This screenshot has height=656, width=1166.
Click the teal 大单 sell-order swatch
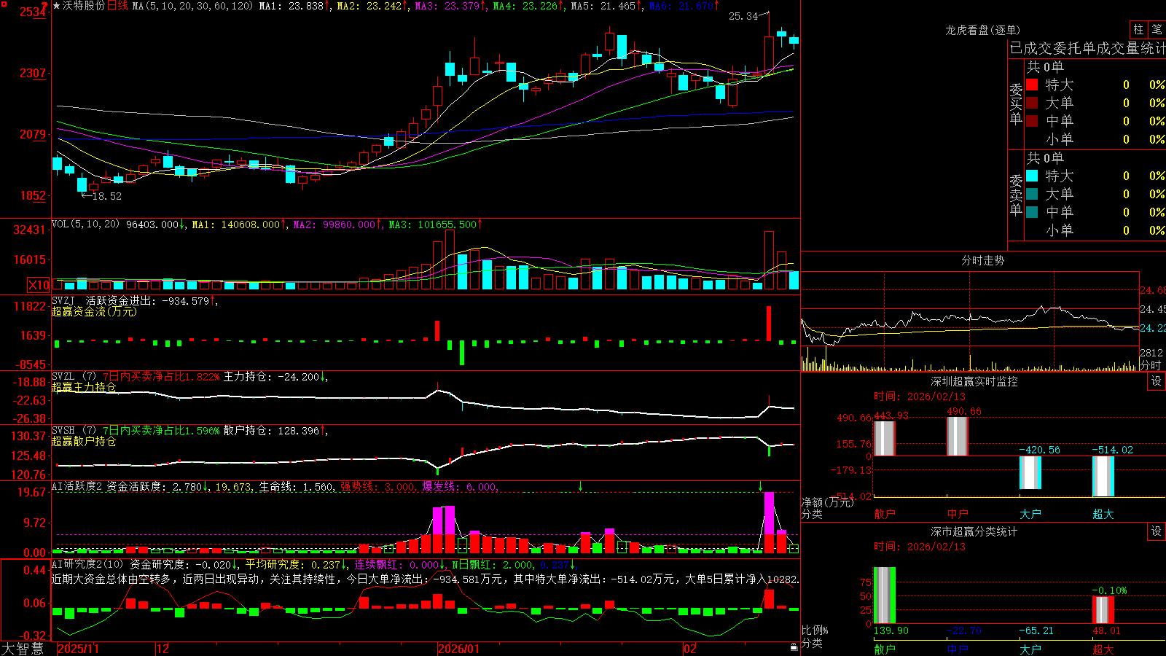tap(1032, 194)
